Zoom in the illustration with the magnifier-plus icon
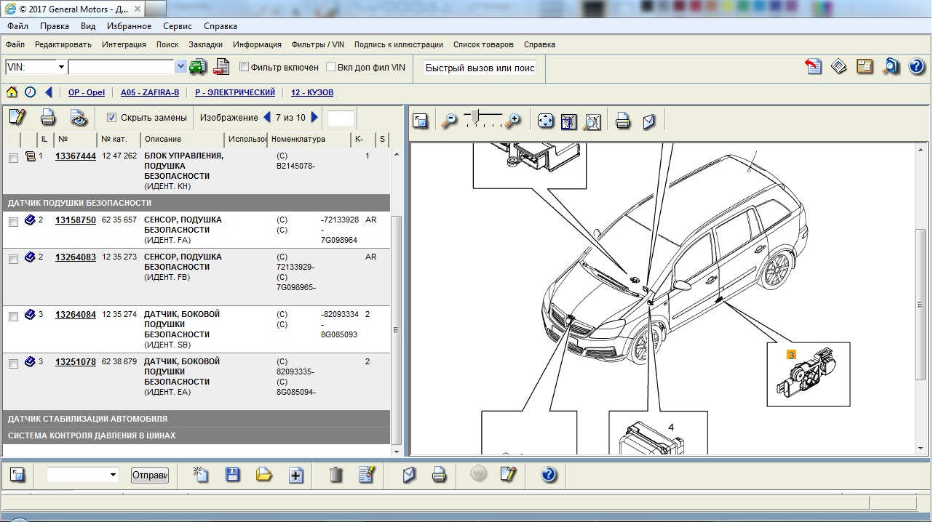The width and height of the screenshot is (933, 522). tap(513, 121)
